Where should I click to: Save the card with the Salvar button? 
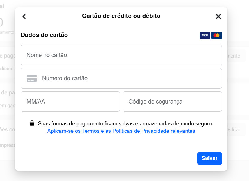pyautogui.click(x=209, y=158)
